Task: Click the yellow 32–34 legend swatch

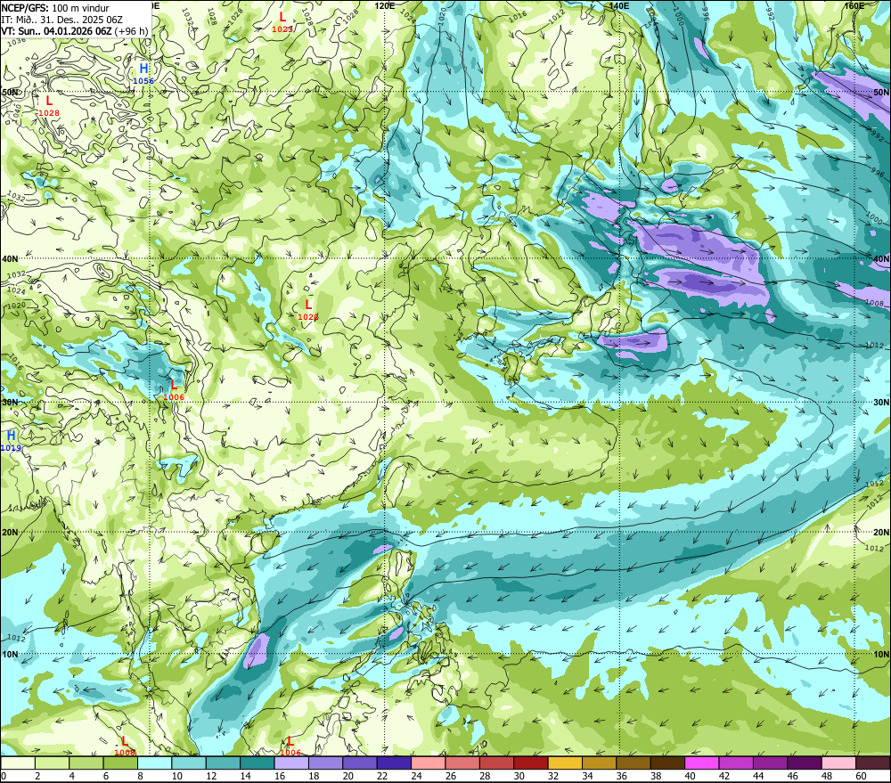Action: (x=565, y=763)
